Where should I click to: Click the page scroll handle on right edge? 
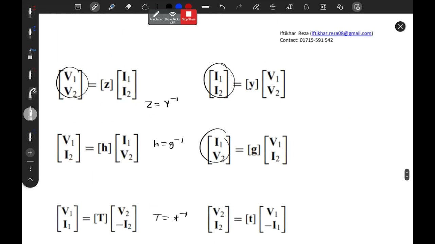point(407,175)
